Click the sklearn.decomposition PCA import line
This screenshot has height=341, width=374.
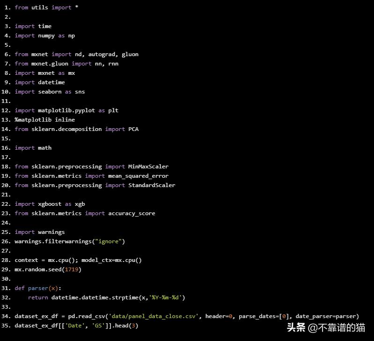point(77,129)
